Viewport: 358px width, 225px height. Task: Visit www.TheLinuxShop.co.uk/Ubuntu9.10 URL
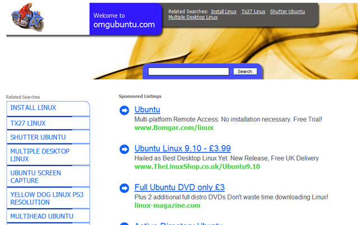[x=197, y=166]
